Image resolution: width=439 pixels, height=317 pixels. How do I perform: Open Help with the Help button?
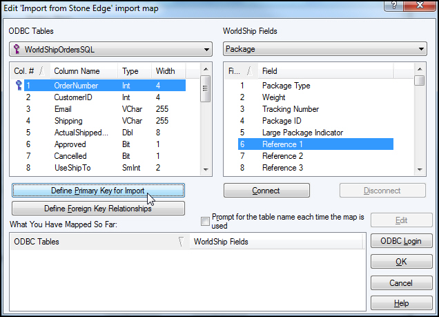[402, 303]
